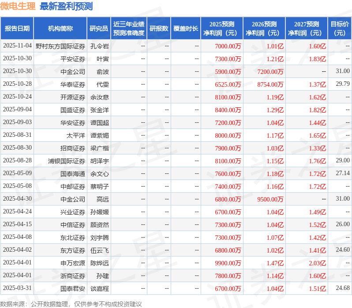
Task: Click researcher 刘宇腾
Action: tap(100, 238)
